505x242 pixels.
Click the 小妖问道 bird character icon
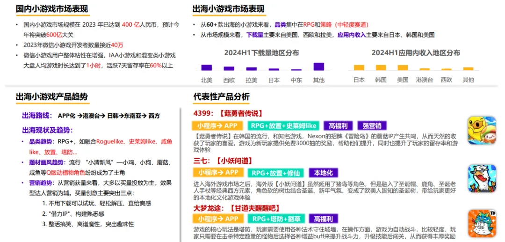pyautogui.click(x=482, y=178)
